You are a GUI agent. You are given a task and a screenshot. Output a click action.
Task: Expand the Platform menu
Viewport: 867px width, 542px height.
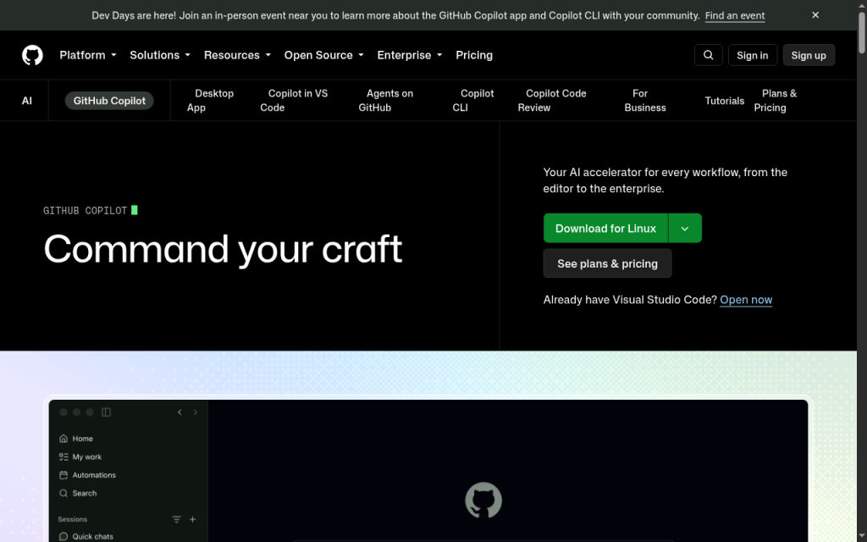88,55
